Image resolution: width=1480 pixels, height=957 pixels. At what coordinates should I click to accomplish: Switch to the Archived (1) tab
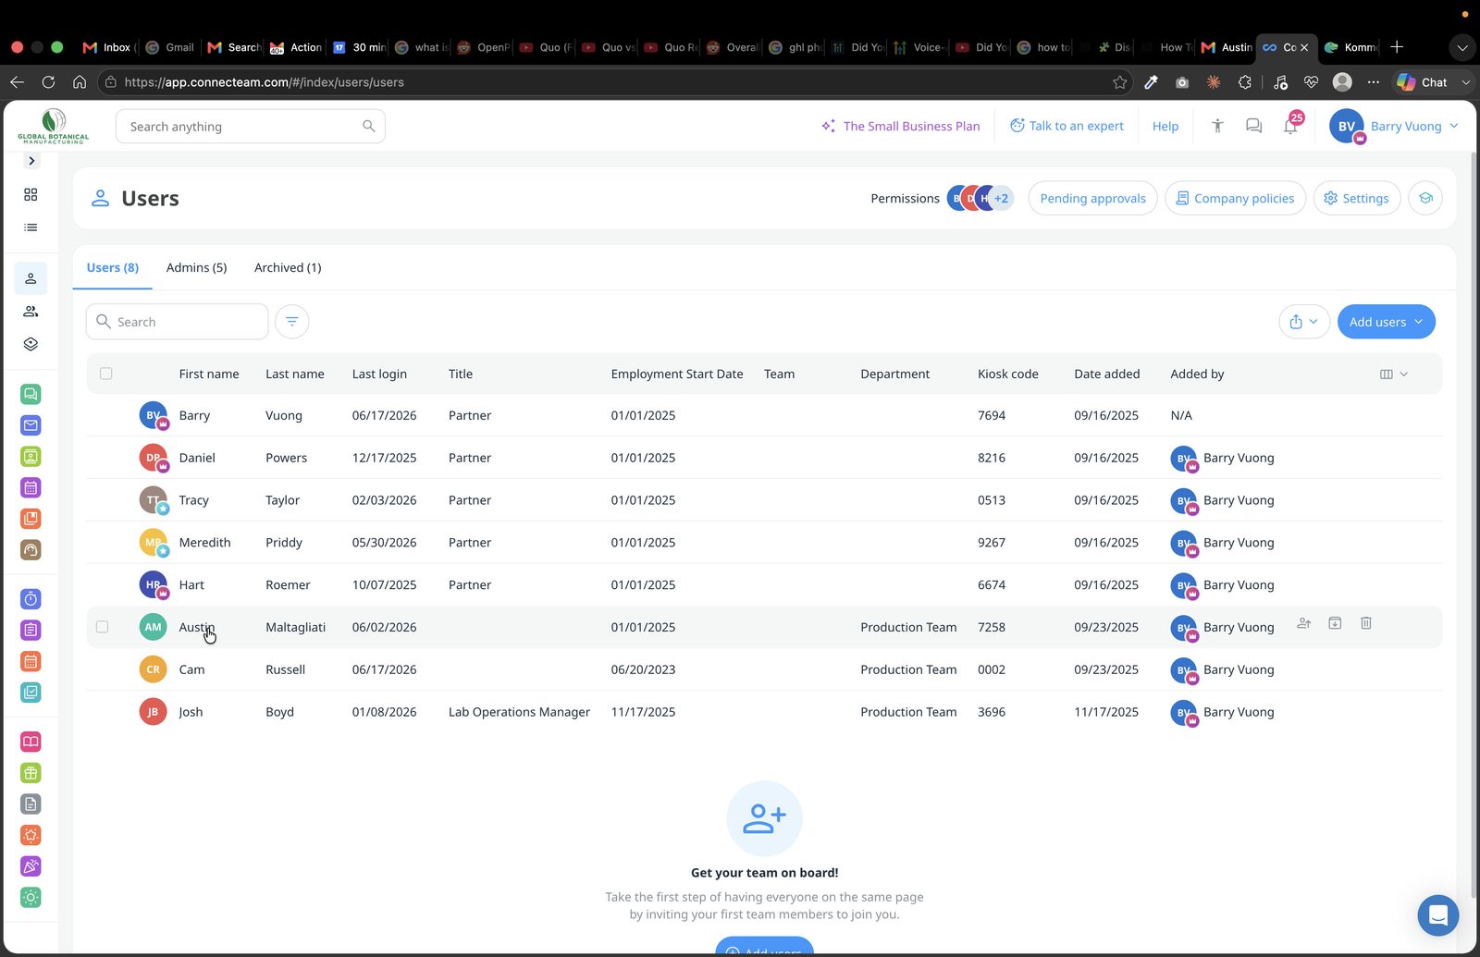288,267
